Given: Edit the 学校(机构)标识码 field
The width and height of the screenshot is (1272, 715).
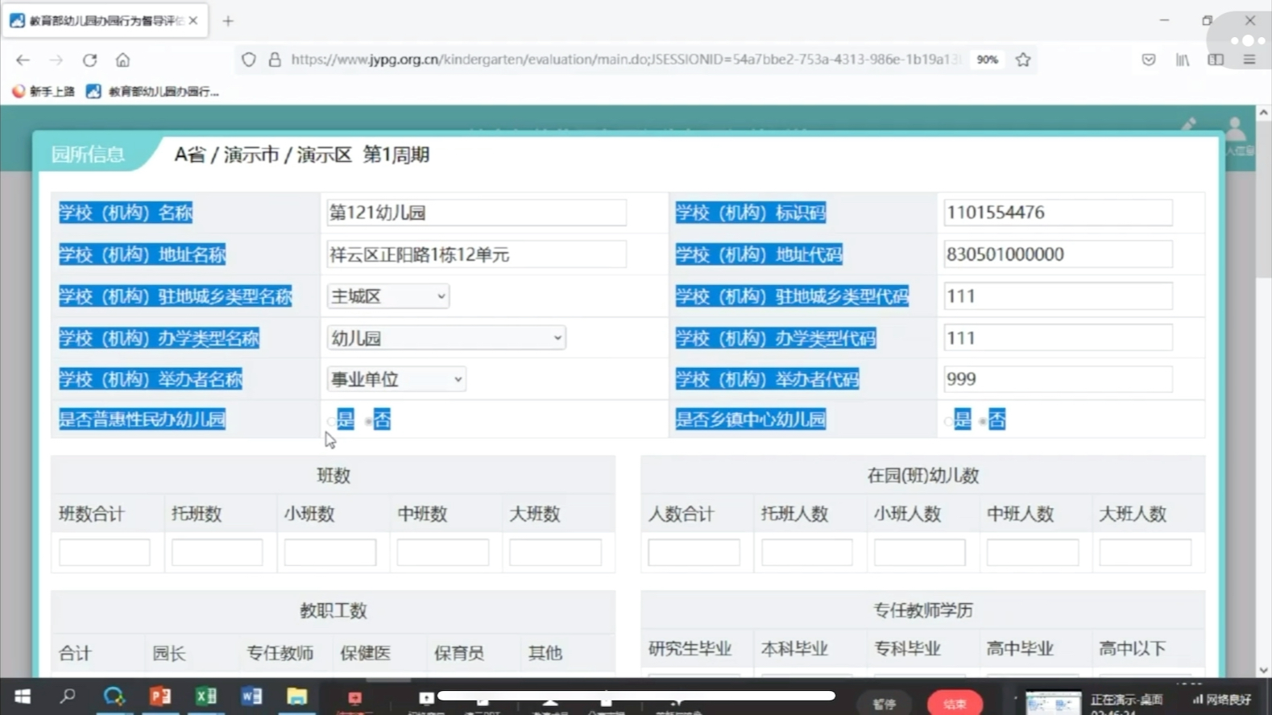Looking at the screenshot, I should (x=1058, y=213).
